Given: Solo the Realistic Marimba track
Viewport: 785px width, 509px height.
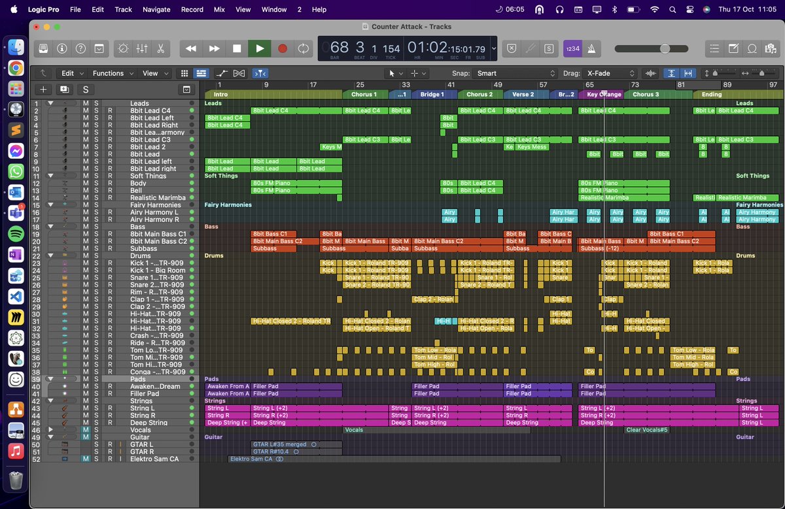Looking at the screenshot, I should (96, 197).
